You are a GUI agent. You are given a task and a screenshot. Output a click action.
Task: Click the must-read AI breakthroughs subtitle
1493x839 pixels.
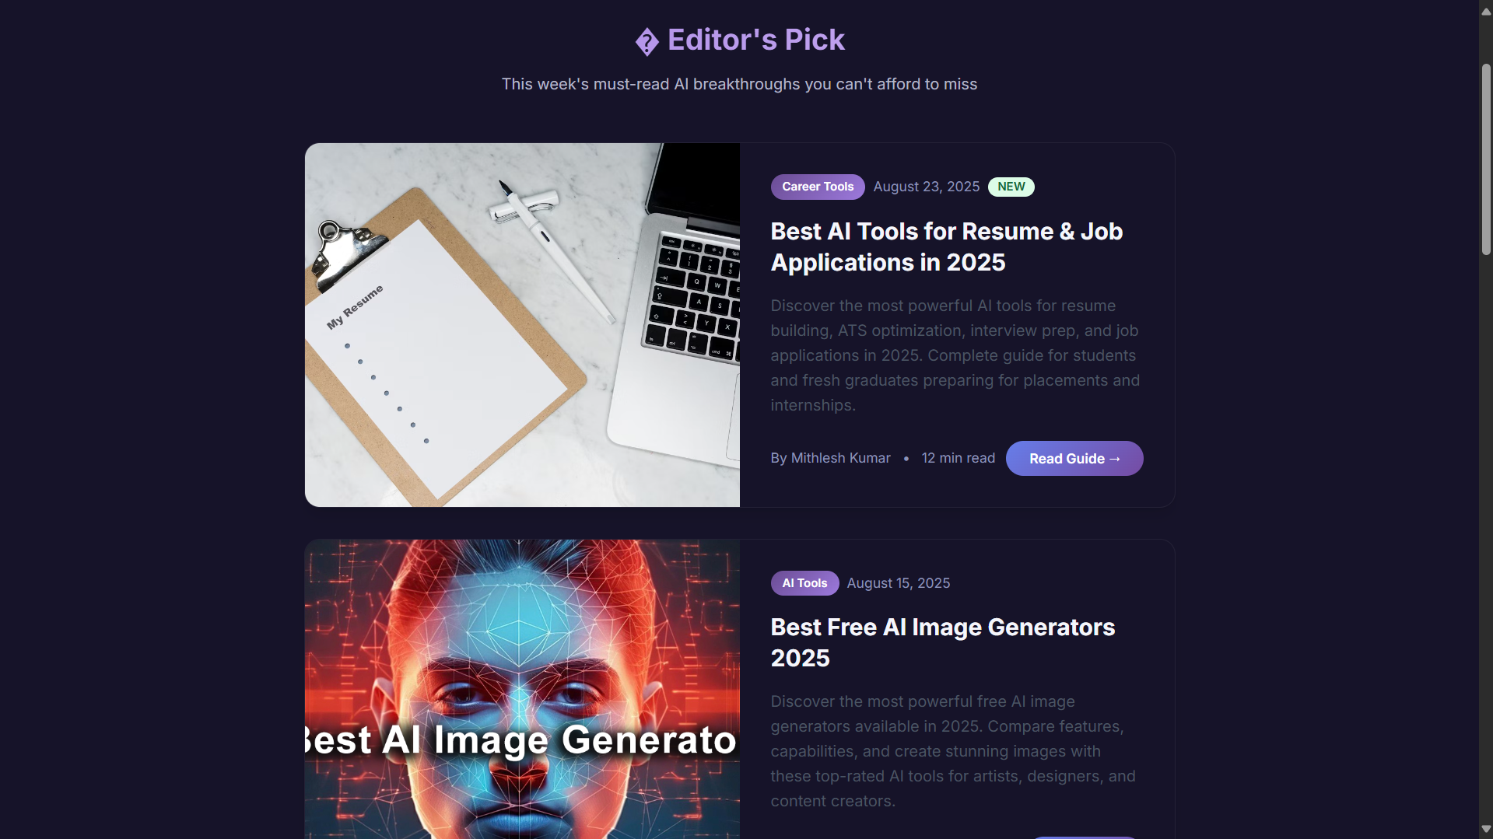(x=739, y=84)
